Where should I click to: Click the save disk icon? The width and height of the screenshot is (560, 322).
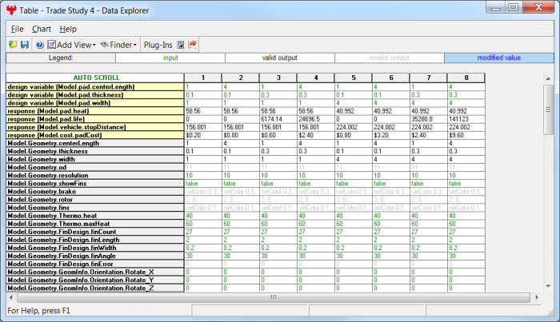click(25, 45)
